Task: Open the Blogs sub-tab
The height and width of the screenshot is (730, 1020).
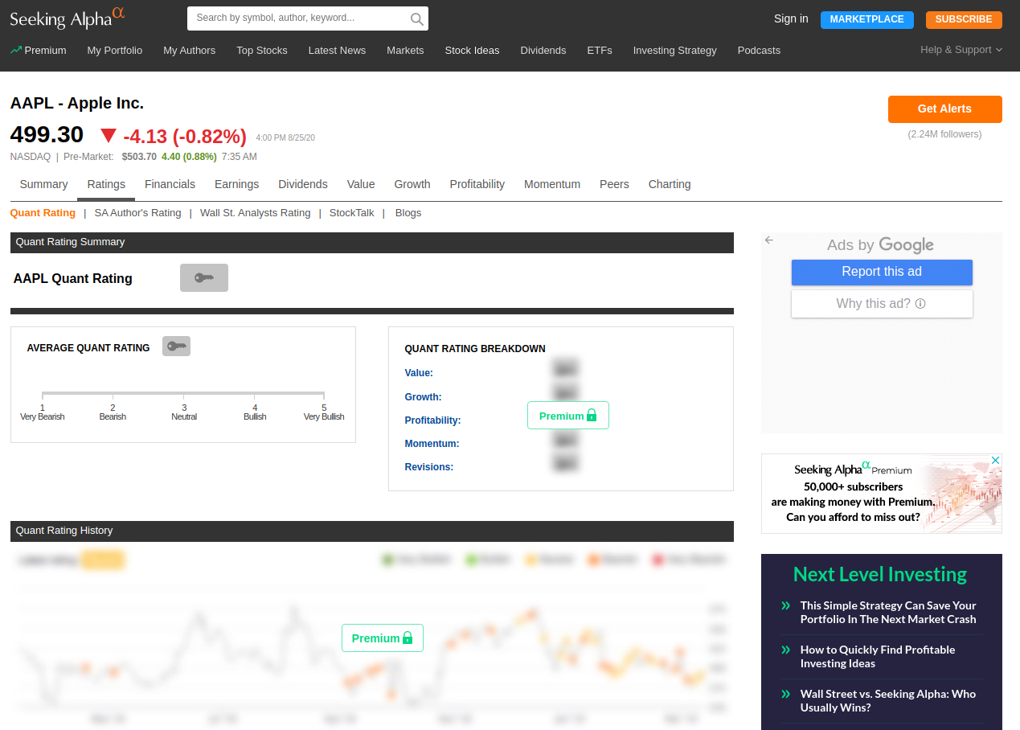Action: coord(408,213)
